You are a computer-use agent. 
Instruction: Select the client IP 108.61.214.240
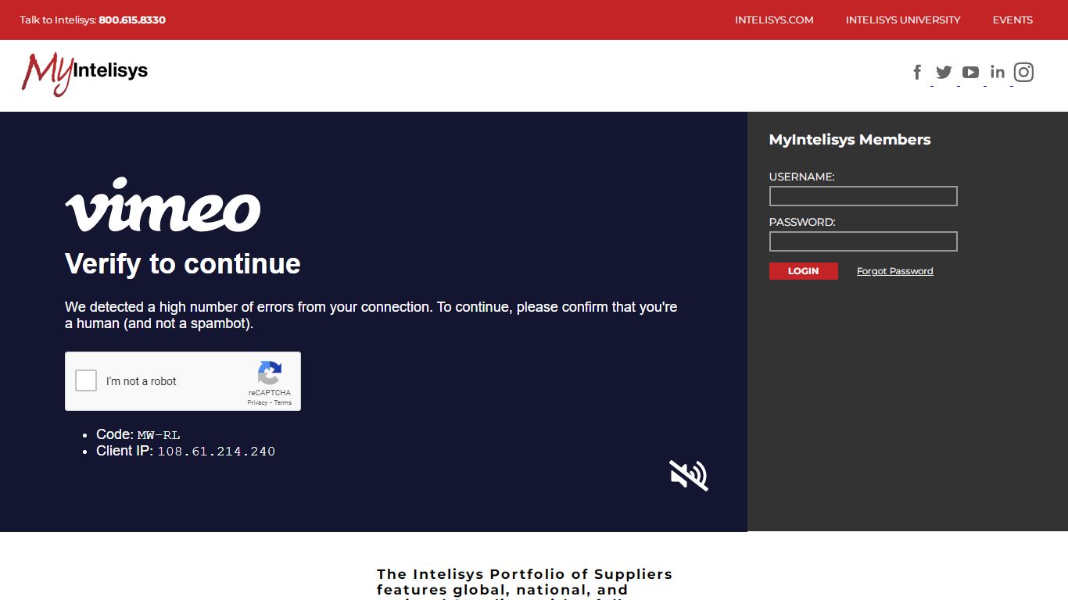[x=217, y=452]
